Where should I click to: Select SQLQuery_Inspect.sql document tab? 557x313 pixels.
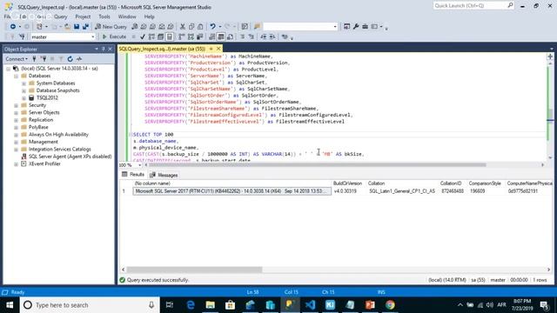pyautogui.click(x=162, y=49)
